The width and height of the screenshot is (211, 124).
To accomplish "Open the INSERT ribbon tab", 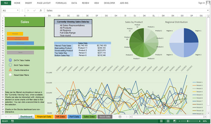I will [29, 3].
